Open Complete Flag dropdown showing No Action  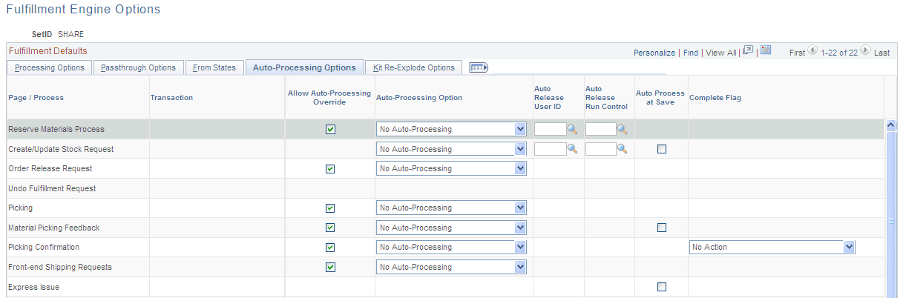pos(772,247)
